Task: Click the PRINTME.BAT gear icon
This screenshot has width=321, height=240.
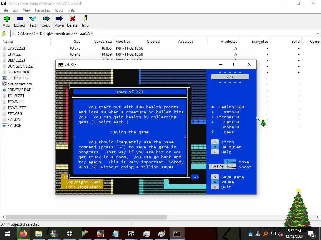Action: coord(4,90)
